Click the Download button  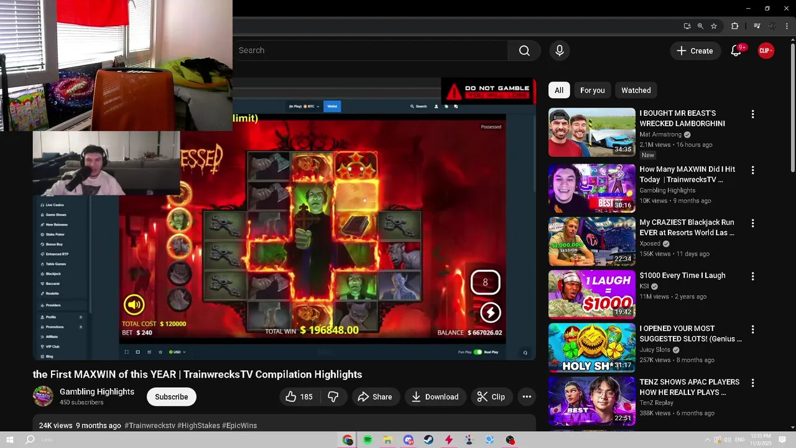pyautogui.click(x=435, y=397)
